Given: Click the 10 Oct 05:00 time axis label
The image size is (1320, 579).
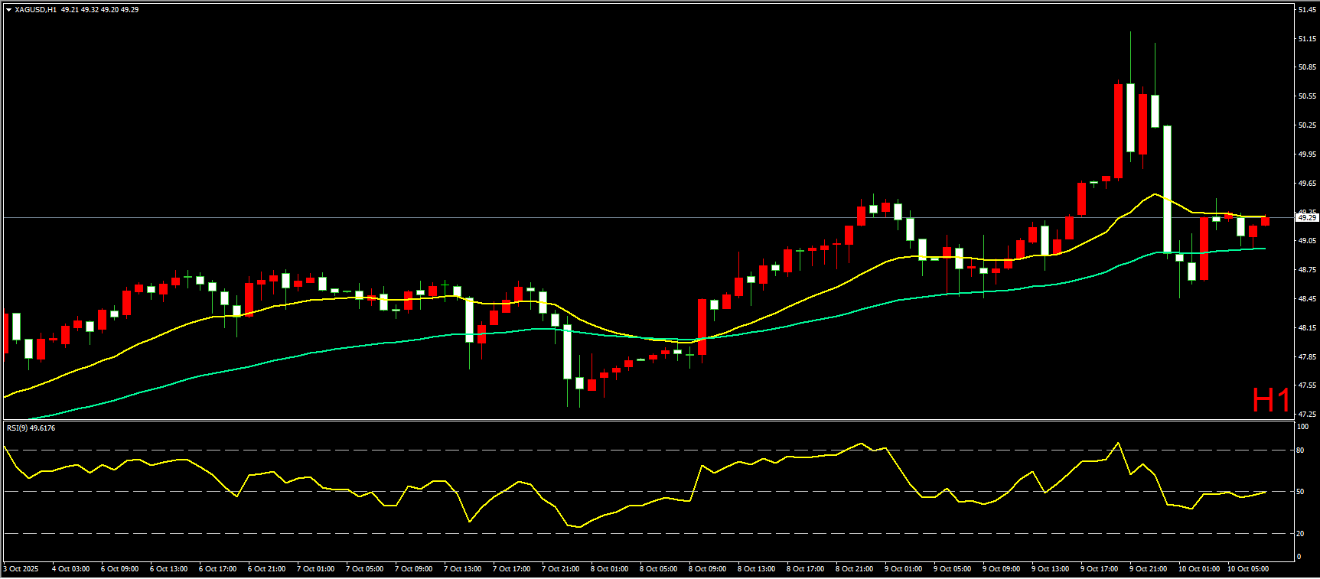Looking at the screenshot, I should [1247, 569].
